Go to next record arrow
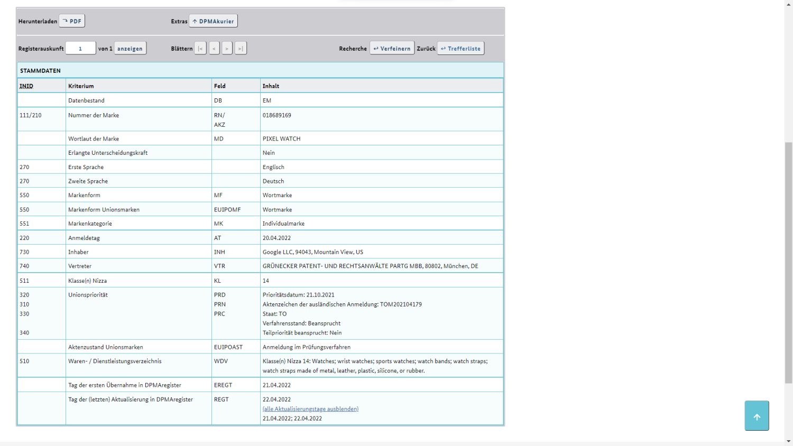This screenshot has width=793, height=446. (x=227, y=49)
